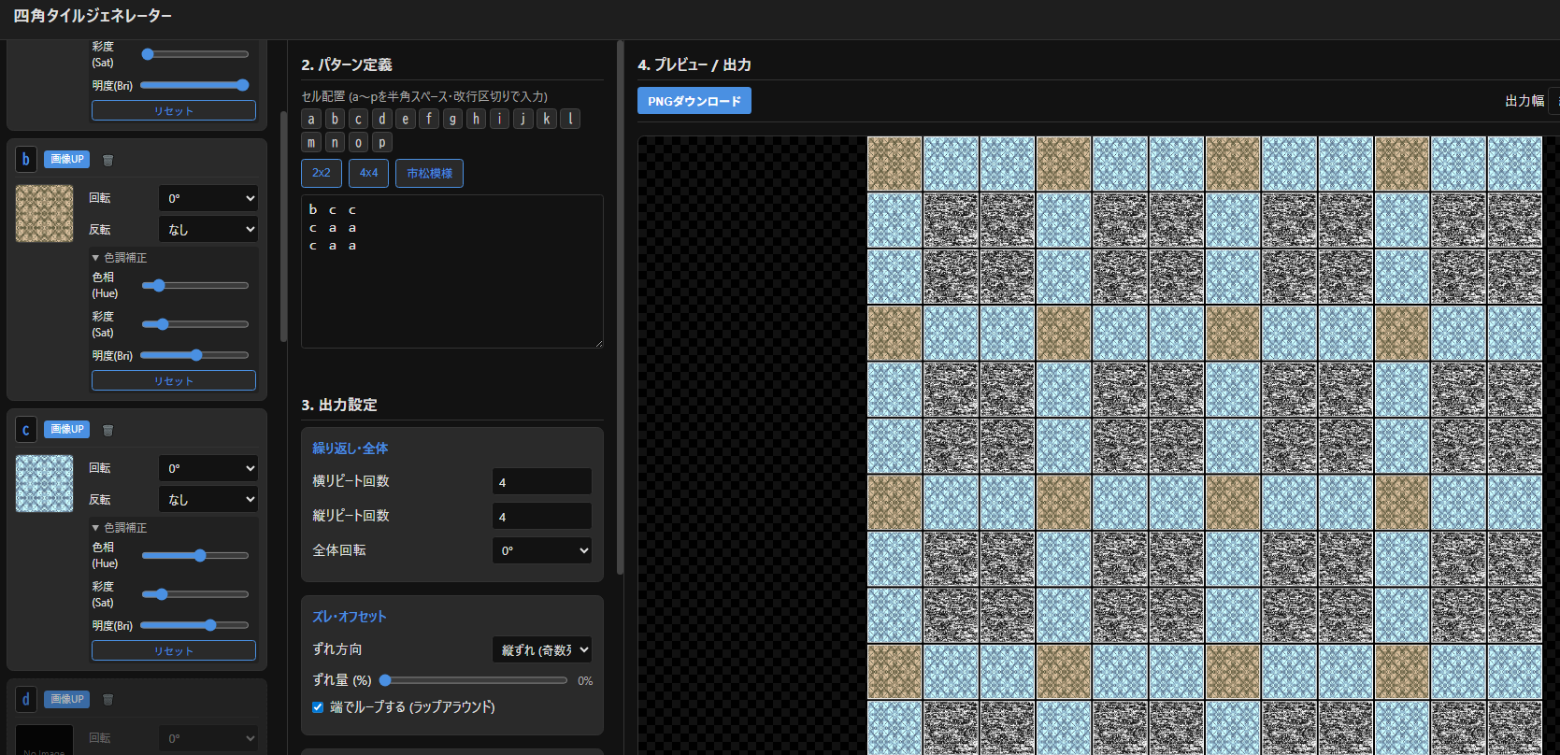The height and width of the screenshot is (755, 1560).
Task: Collapse 色調補正 section of tile c
Action: [x=119, y=527]
